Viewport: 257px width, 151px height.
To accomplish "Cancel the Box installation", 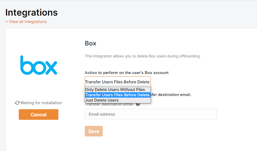I will point(39,115).
